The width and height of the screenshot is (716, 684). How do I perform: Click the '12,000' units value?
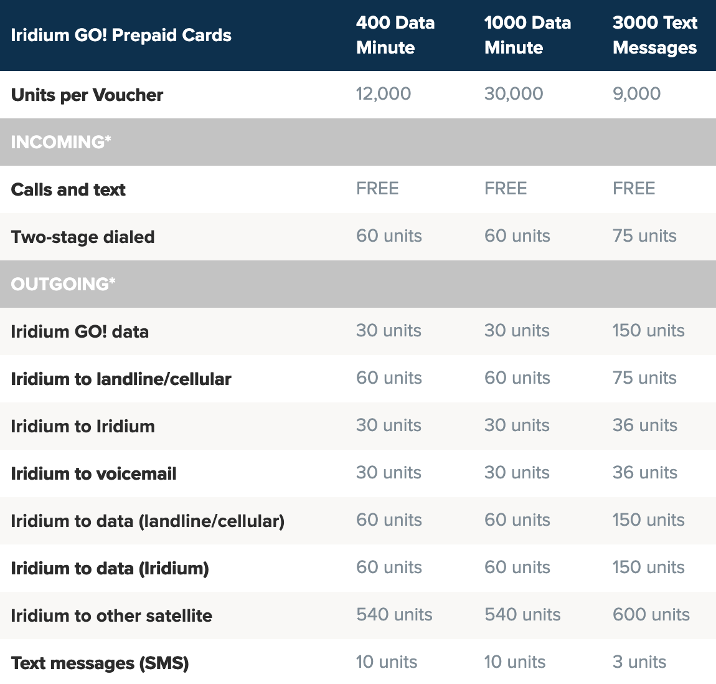384,93
